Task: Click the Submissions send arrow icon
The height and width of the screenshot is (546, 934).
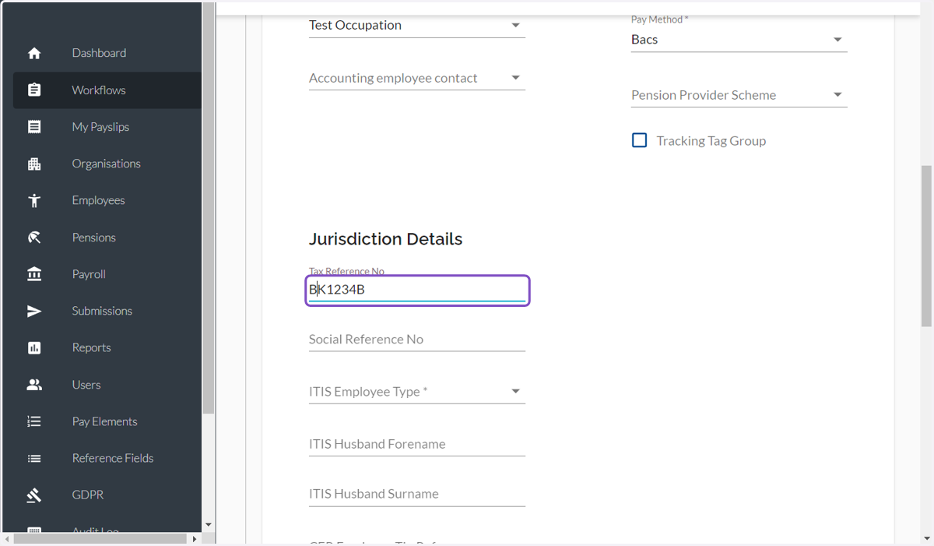Action: point(34,311)
